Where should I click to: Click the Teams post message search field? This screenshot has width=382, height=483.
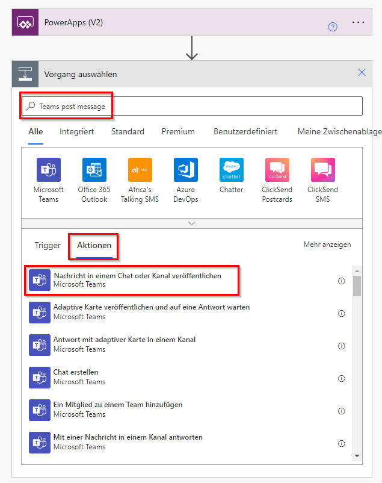tap(192, 106)
